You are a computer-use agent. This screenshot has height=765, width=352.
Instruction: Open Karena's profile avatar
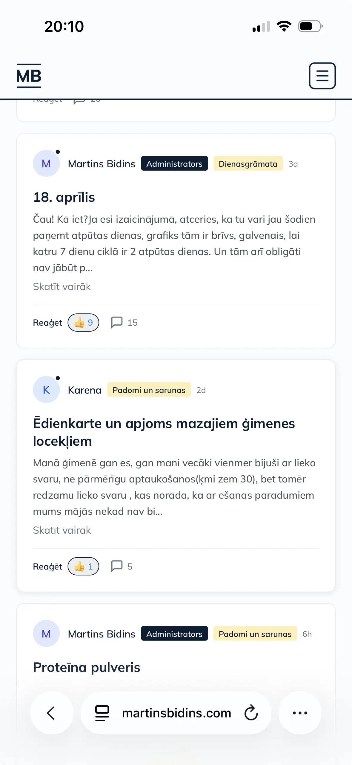pyautogui.click(x=46, y=390)
